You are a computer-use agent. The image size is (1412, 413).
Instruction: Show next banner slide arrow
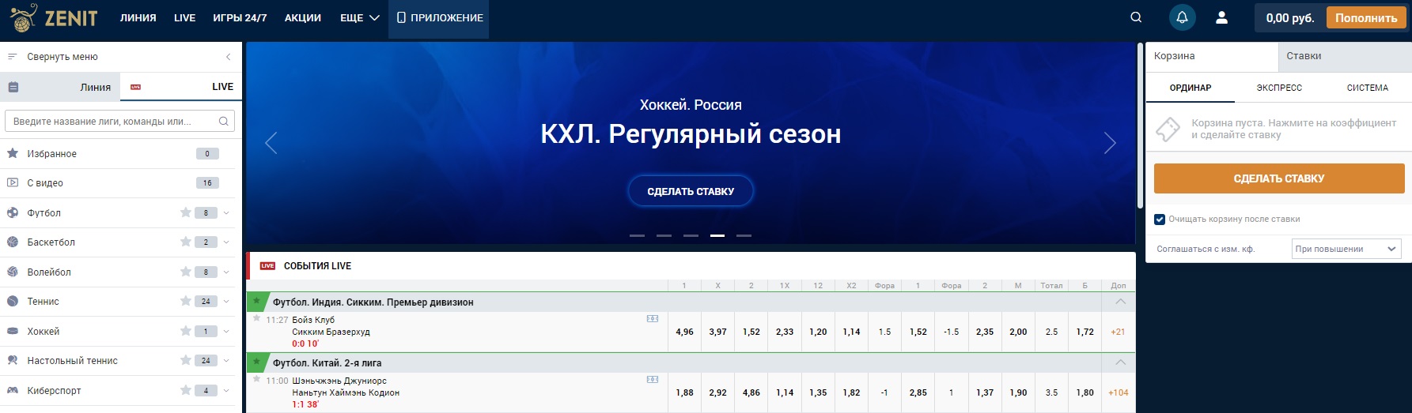click(1110, 143)
